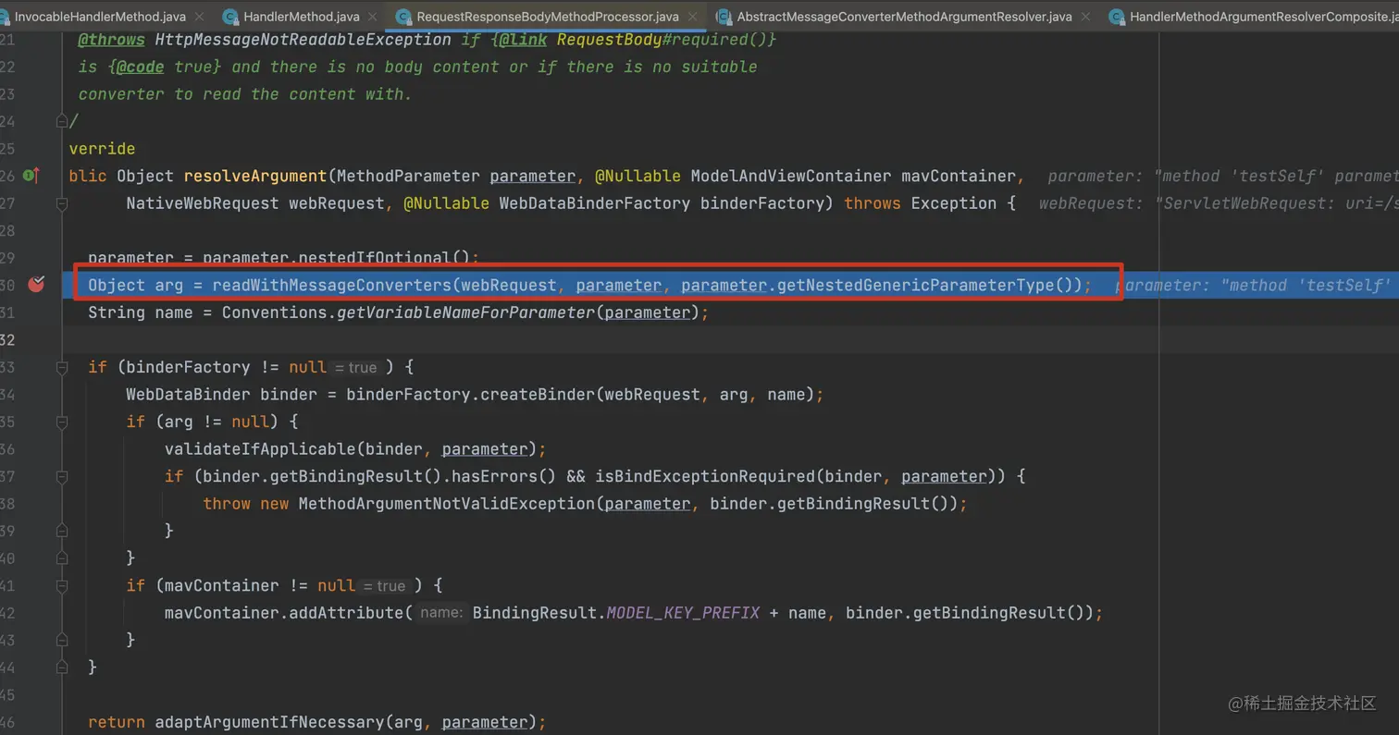
Task: Click the readWithMessageConverters call
Action: [x=333, y=285]
